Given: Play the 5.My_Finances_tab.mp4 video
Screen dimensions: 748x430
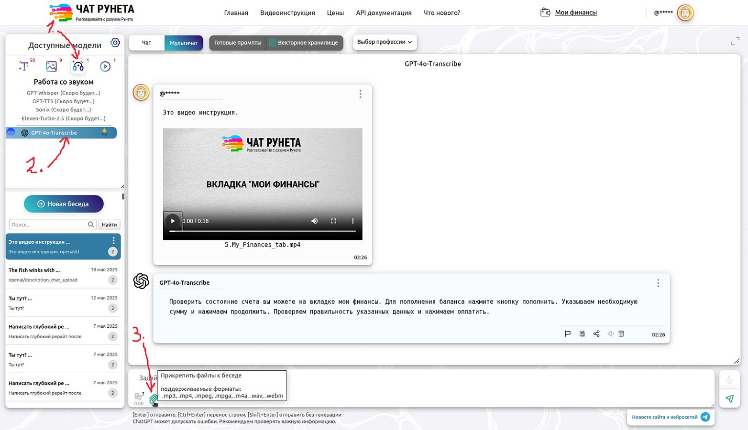Looking at the screenshot, I should pyautogui.click(x=173, y=221).
